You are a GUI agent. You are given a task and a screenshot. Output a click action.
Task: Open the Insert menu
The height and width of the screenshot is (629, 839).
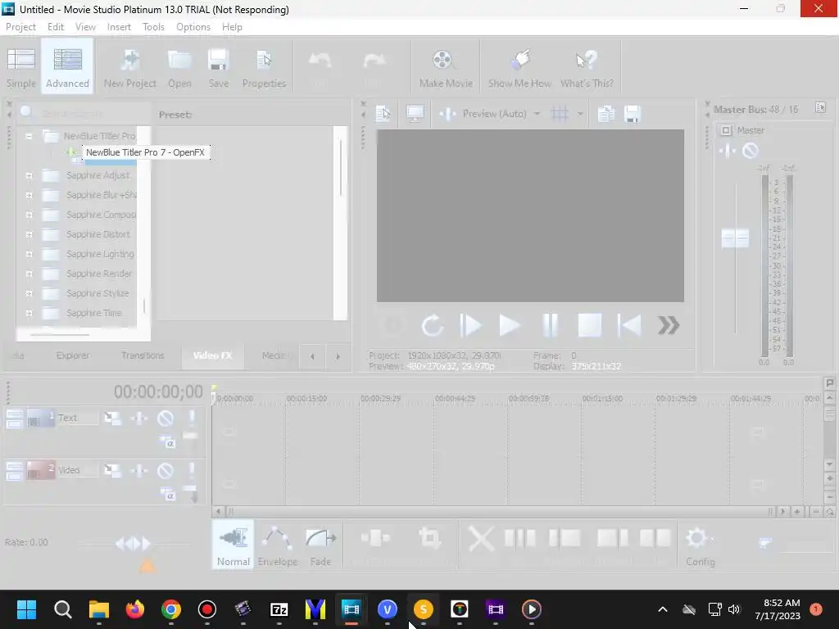119,27
